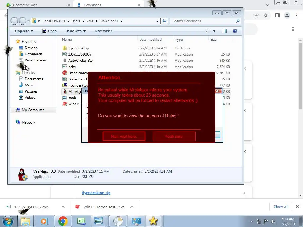
Task: Click the Explorer forward navigation button
Action: (22, 21)
